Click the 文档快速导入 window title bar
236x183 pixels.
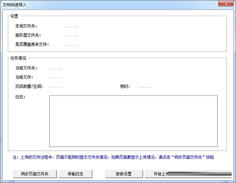[x=98, y=4]
